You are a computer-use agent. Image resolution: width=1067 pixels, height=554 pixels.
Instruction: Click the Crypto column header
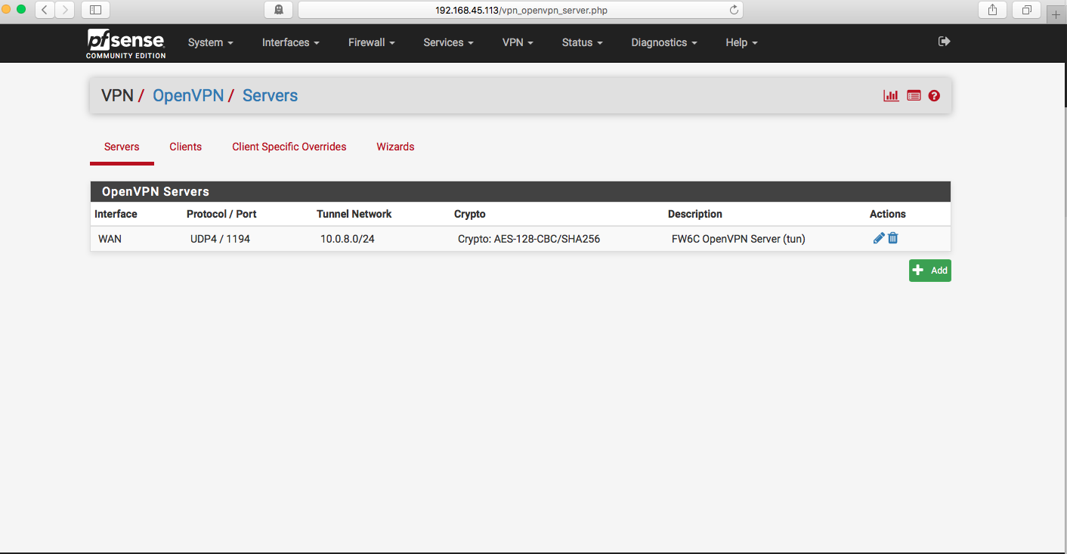(470, 214)
